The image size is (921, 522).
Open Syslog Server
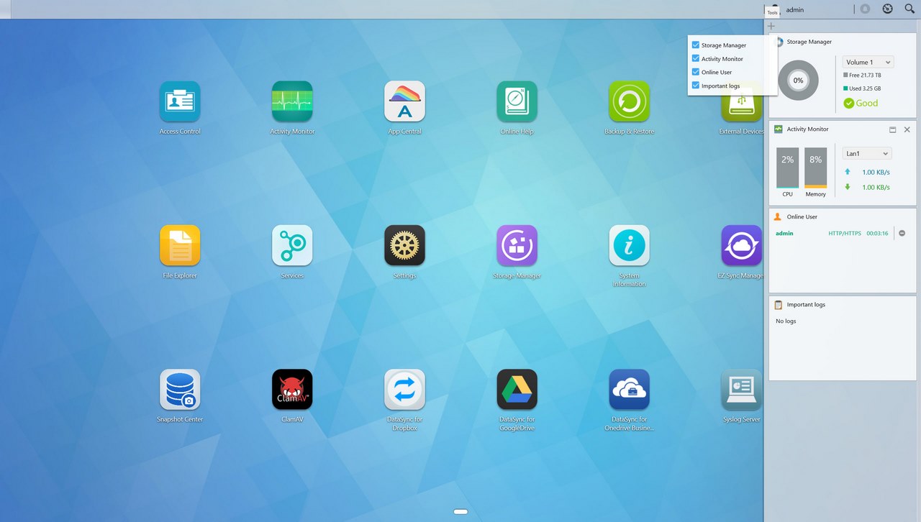point(741,390)
